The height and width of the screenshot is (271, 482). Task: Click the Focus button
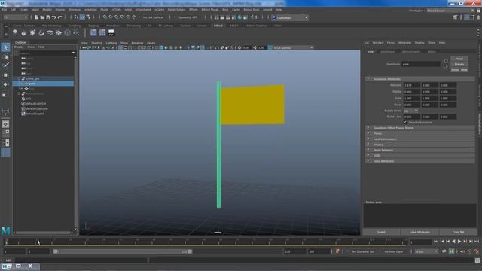pyautogui.click(x=459, y=59)
